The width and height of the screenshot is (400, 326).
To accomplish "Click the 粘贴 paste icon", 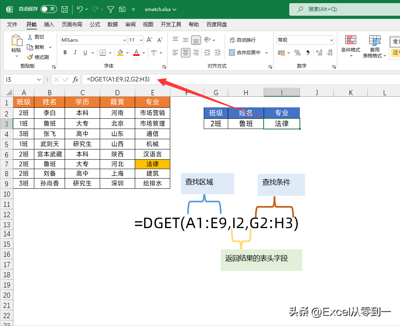I will (x=17, y=40).
